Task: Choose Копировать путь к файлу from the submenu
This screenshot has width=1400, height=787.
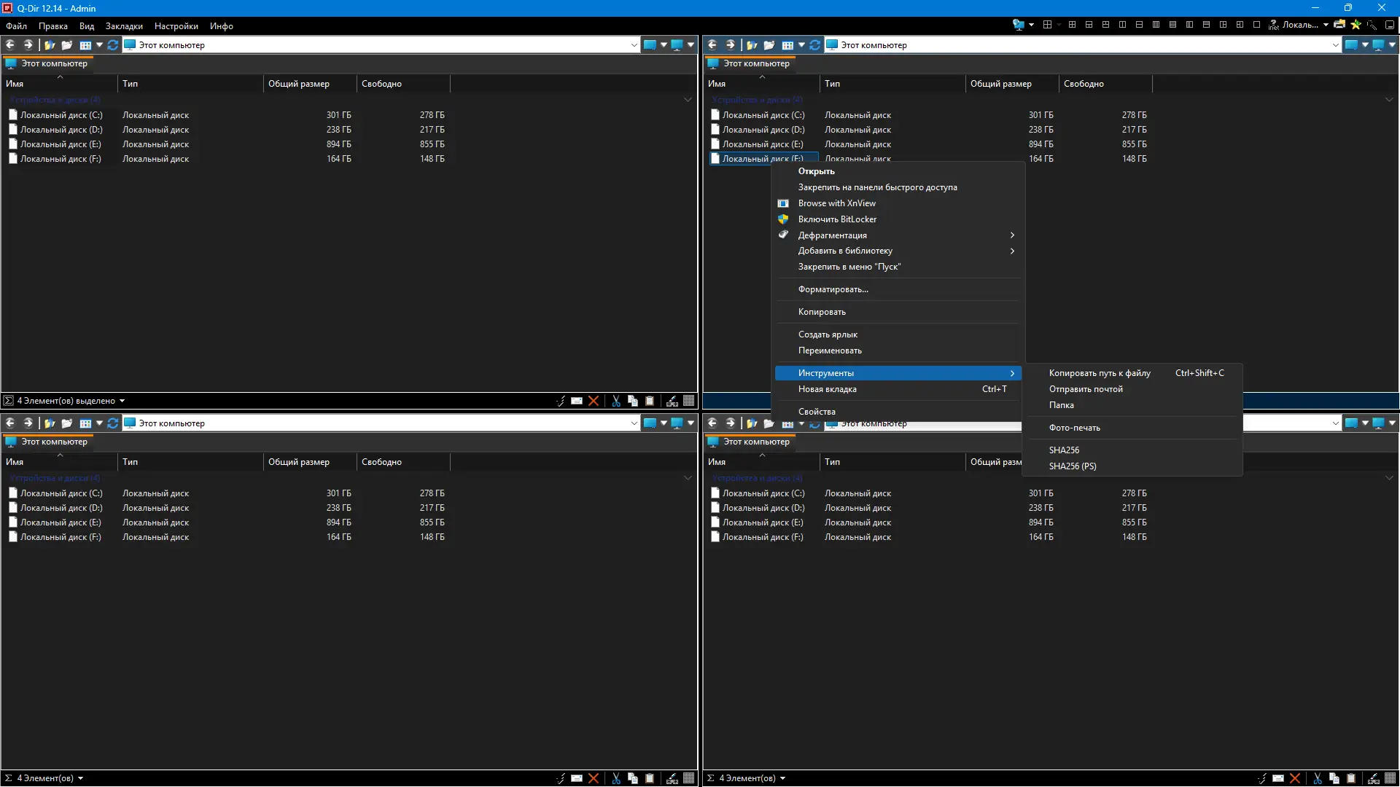Action: pyautogui.click(x=1099, y=373)
